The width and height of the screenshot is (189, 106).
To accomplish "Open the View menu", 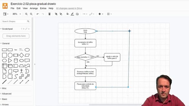I will [25, 8].
